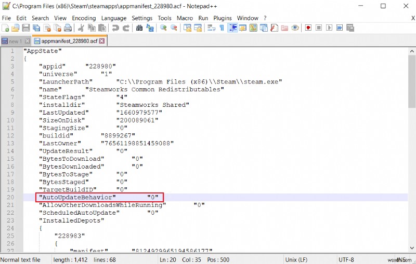Open the Window menu
Viewport: 416px width, 264px height.
tap(248, 18)
